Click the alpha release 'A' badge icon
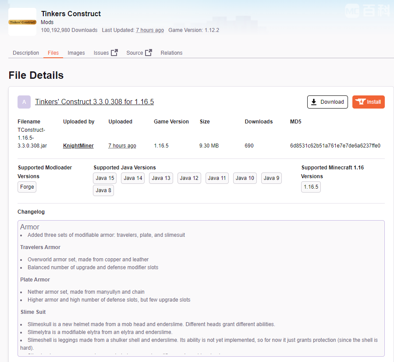Screen dimensions: 394x362 coord(24,102)
